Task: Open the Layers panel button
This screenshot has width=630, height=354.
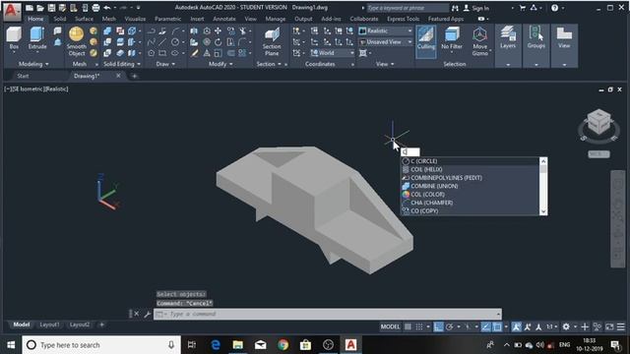Action: pyautogui.click(x=508, y=37)
